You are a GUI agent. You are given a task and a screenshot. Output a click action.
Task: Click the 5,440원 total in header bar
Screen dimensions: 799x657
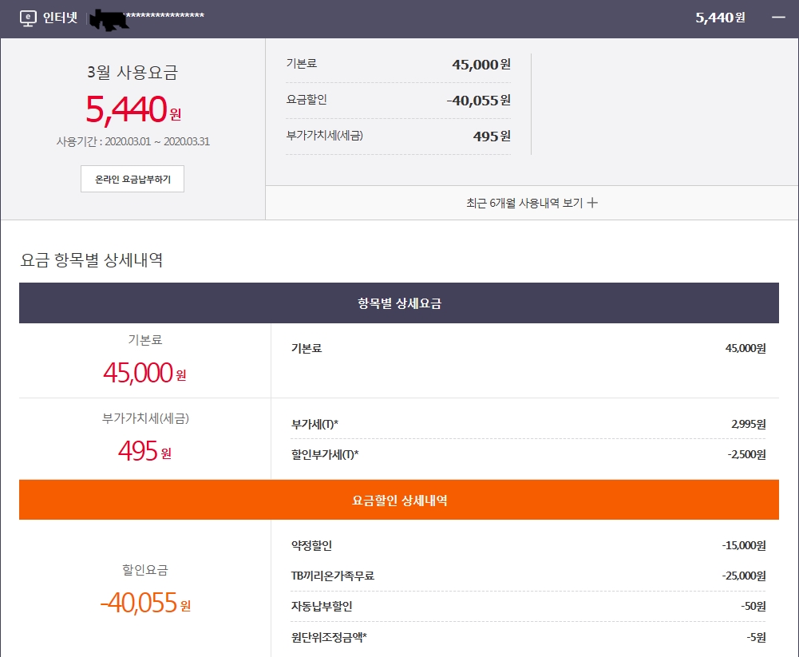click(x=720, y=18)
